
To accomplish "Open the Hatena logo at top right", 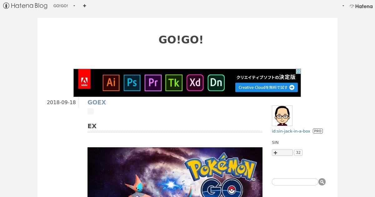I will (x=361, y=6).
